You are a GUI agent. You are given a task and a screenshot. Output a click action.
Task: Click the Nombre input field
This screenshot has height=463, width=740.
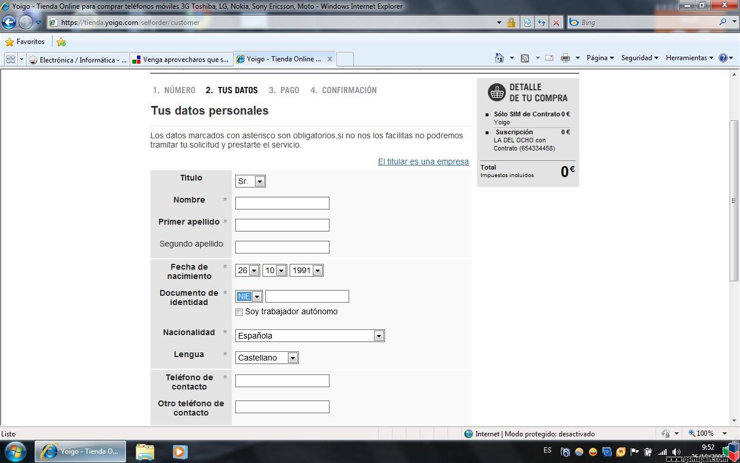coord(282,203)
